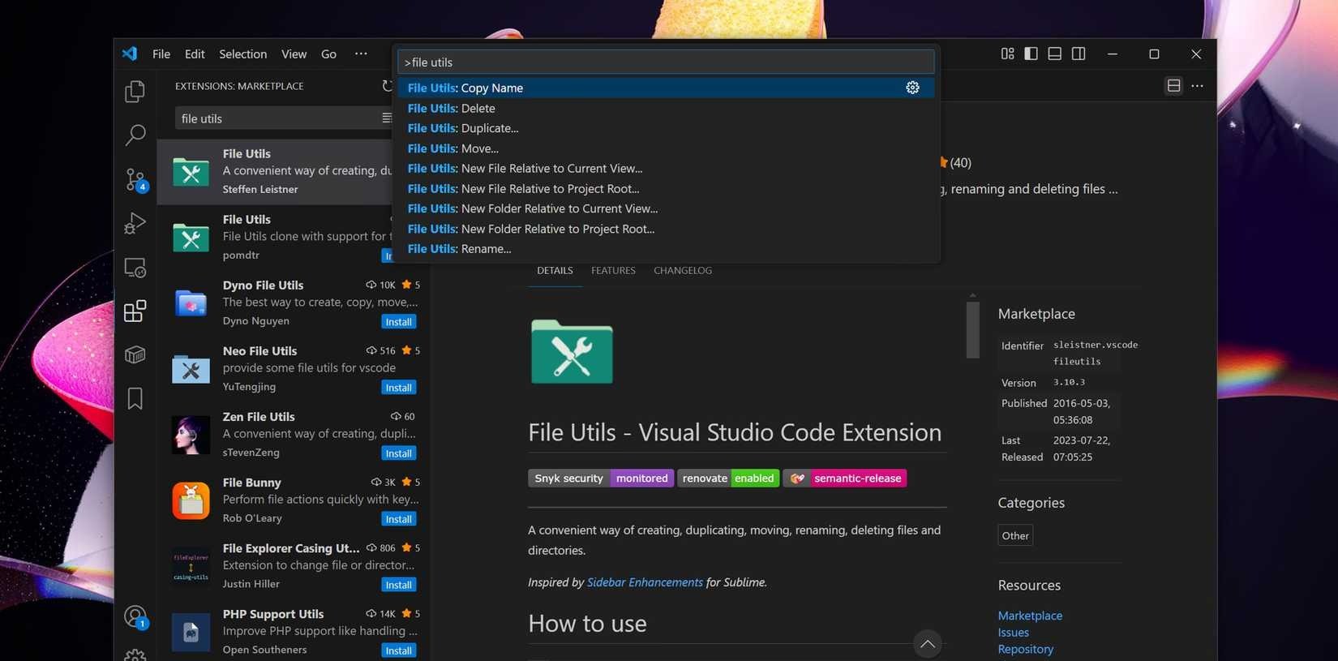Click the Snyk security monitored badge
This screenshot has width=1338, height=661.
[x=600, y=479]
